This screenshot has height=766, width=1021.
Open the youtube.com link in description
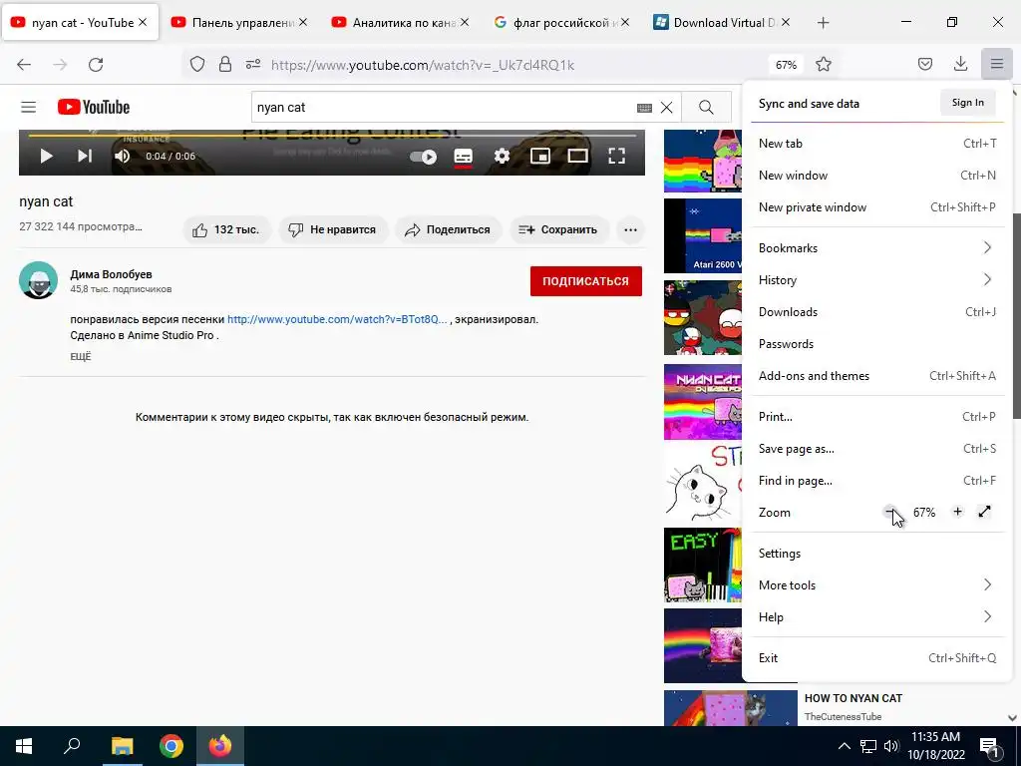[337, 320]
